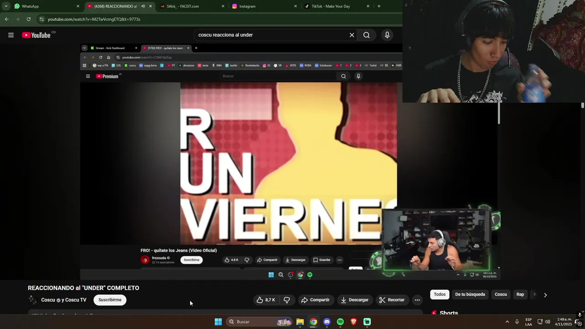Open more actions three-dot menu
This screenshot has height=329, width=585.
pos(417,300)
